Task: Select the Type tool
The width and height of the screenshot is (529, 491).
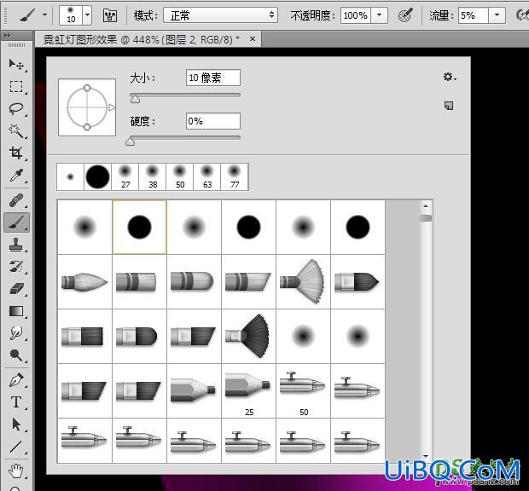Action: point(16,402)
